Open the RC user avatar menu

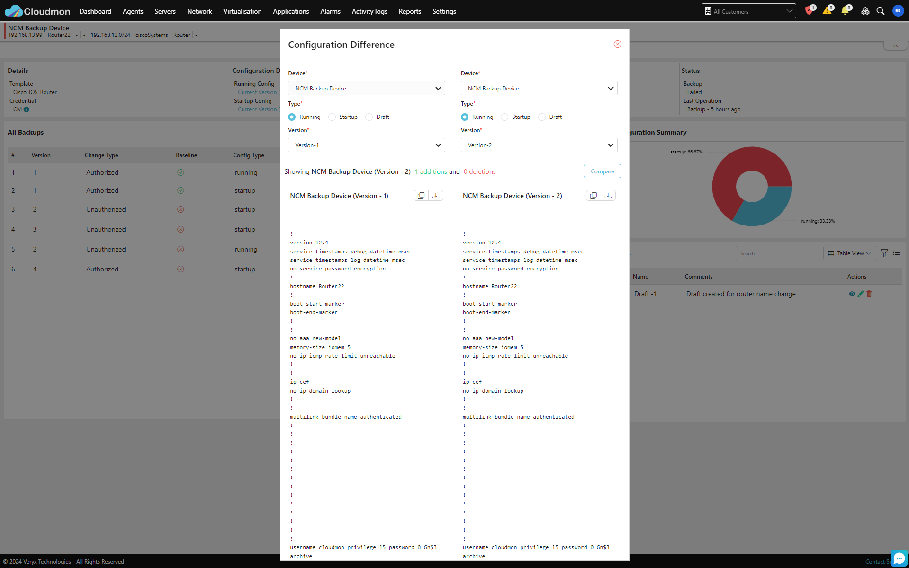(898, 11)
